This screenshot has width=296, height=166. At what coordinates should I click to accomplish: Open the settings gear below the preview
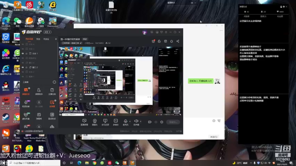pyautogui.click(x=162, y=122)
